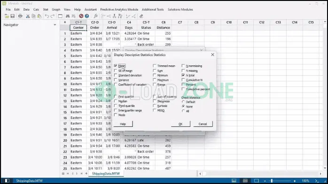The height and width of the screenshot is (184, 328).
Task: Click the Find binoculars icon
Action: [68, 16]
